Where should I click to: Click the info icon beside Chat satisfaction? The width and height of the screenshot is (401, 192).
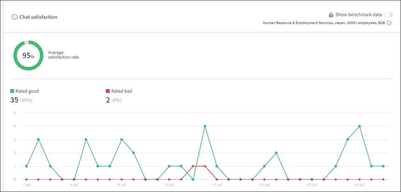point(14,17)
